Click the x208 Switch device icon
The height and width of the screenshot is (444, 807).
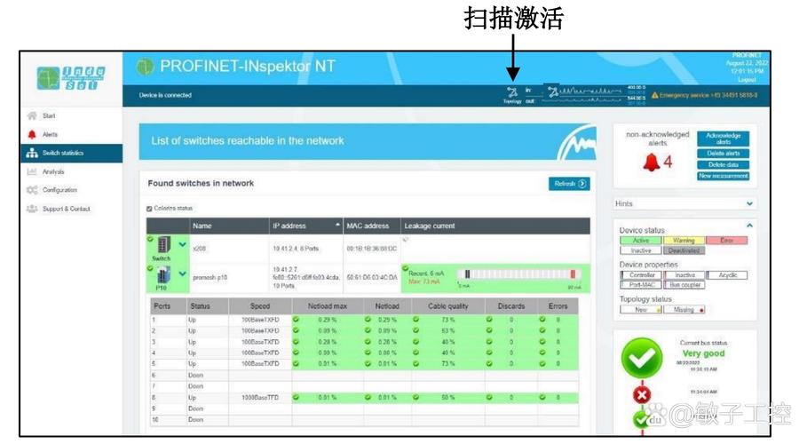[x=163, y=245]
